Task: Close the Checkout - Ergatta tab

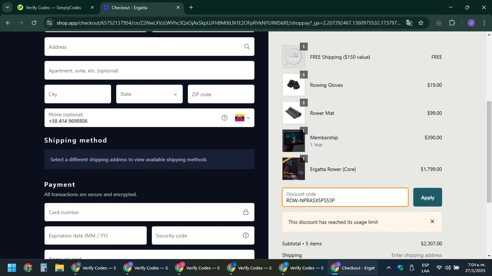Action: (178, 8)
